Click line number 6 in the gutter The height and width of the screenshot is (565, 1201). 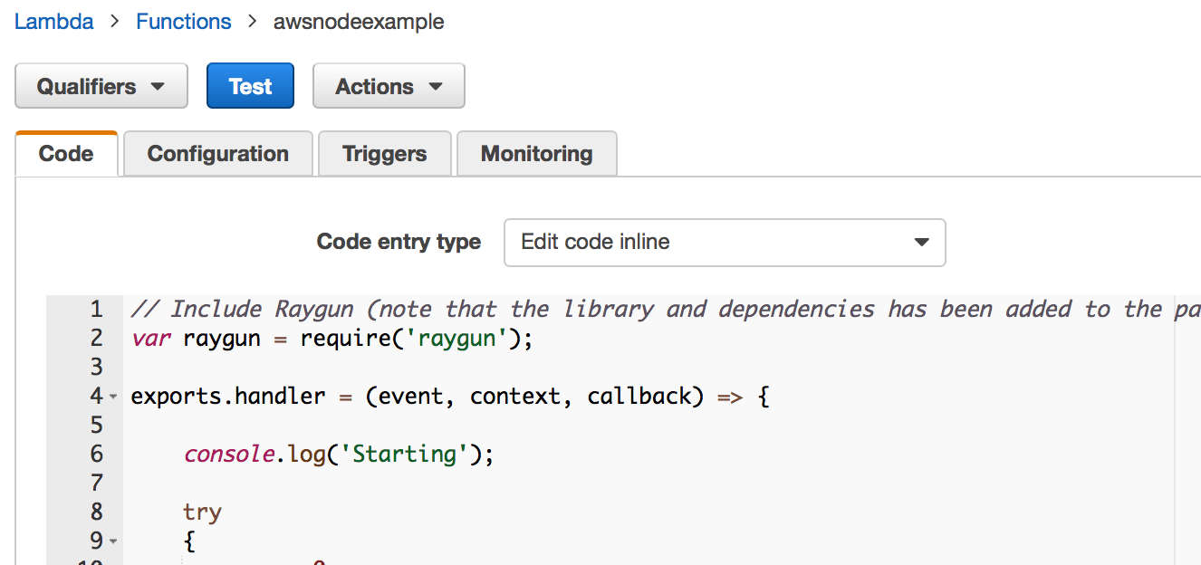tap(97, 455)
